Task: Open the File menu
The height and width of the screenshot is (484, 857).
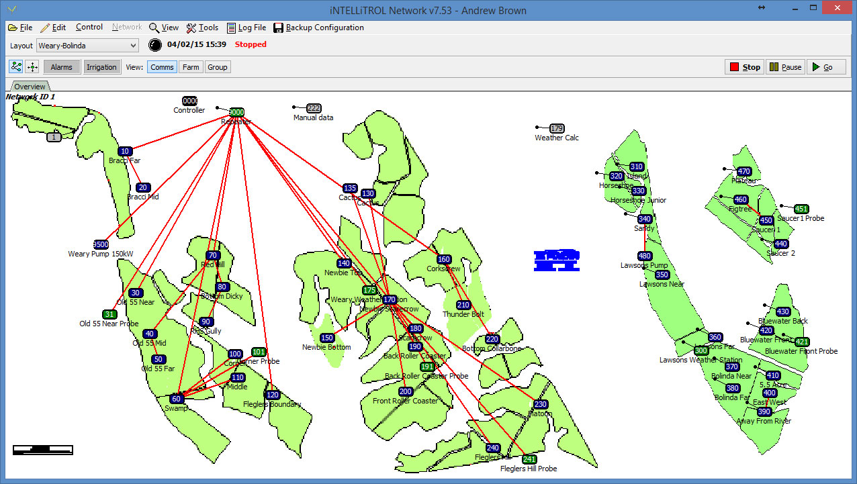Action: (20, 28)
